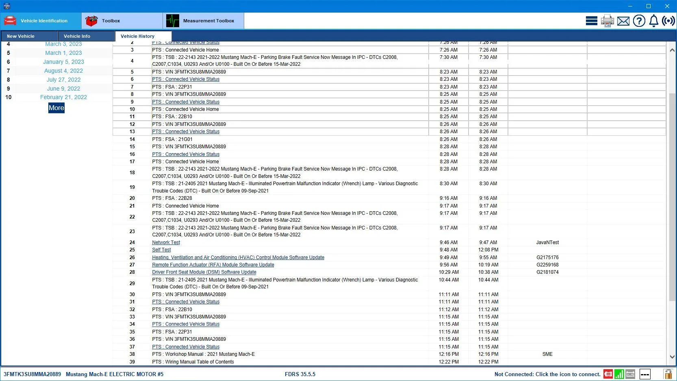This screenshot has height=381, width=677.
Task: Click the envelope mail icon
Action: [623, 21]
